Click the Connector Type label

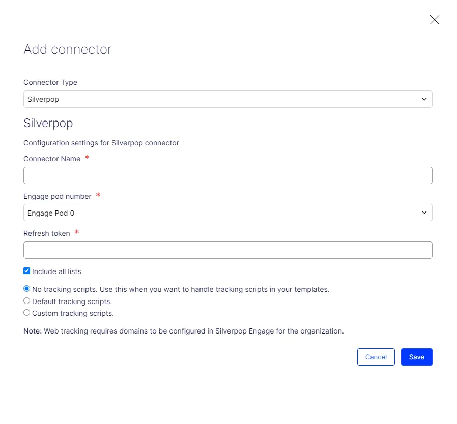pyautogui.click(x=50, y=82)
